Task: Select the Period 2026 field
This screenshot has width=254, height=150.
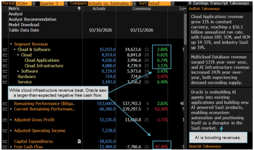Action: click(x=23, y=3)
